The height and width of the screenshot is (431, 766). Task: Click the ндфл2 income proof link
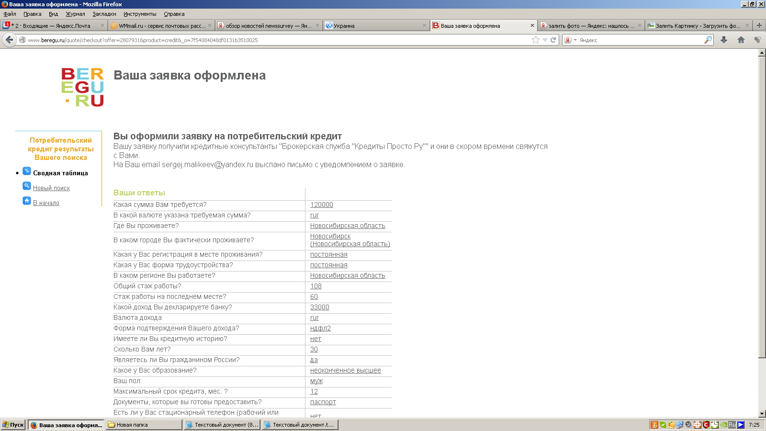[x=320, y=328]
